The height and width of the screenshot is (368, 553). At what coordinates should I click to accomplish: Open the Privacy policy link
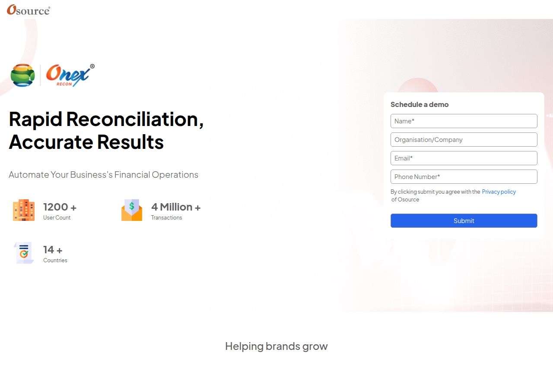click(499, 192)
